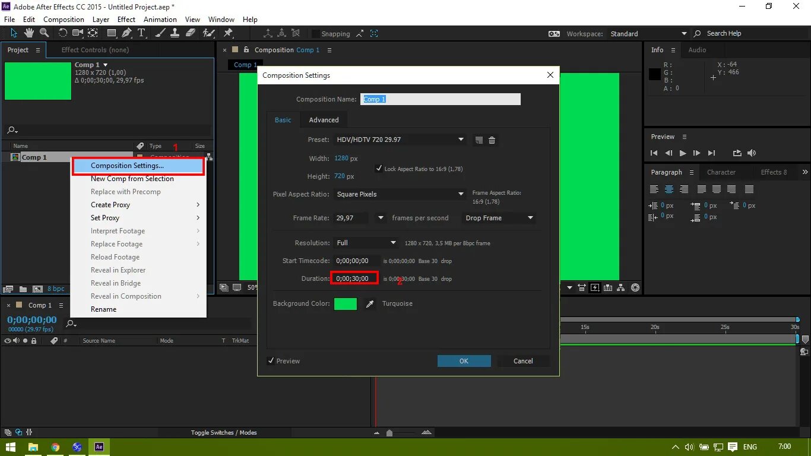Open the Workspace Standard dropdown
Viewport: 811px width, 456px height.
pos(648,34)
